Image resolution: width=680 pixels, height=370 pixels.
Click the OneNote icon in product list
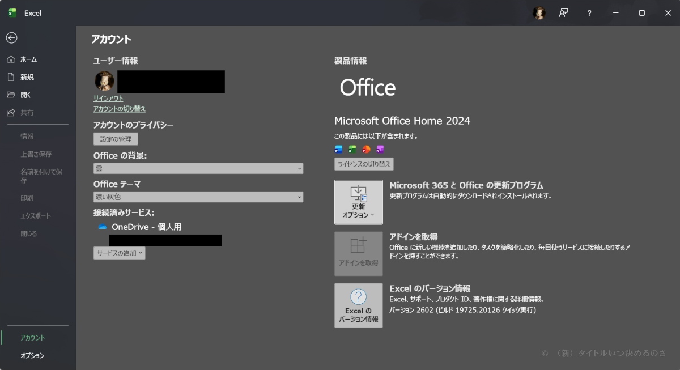pos(380,150)
